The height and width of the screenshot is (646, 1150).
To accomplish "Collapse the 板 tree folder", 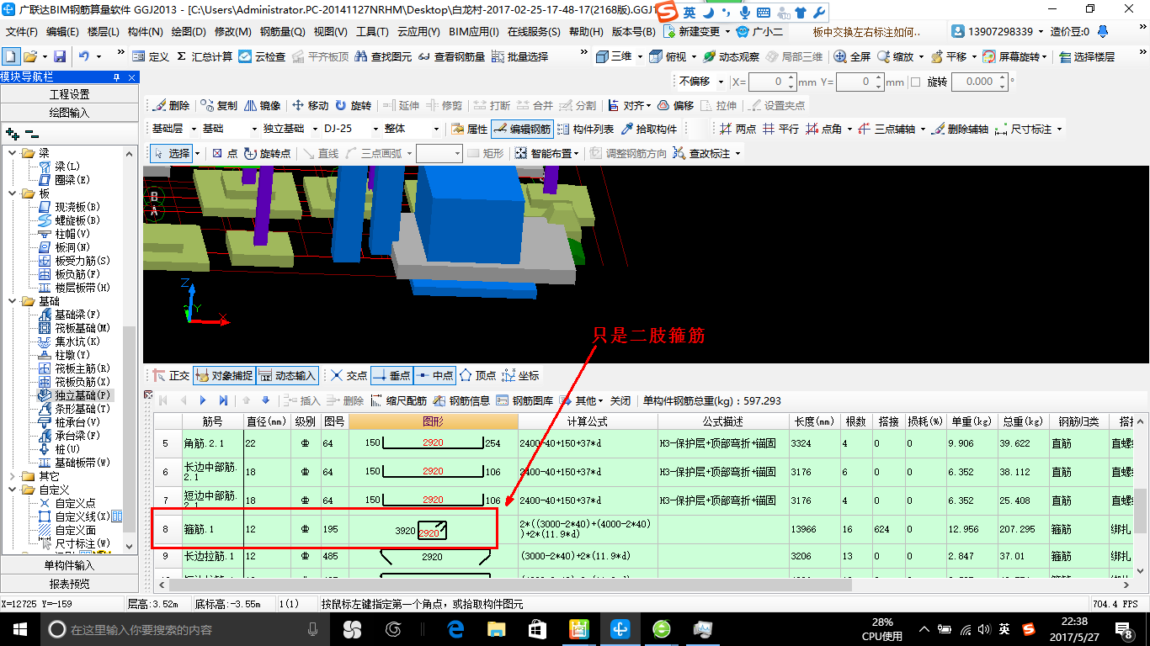I will coord(12,193).
